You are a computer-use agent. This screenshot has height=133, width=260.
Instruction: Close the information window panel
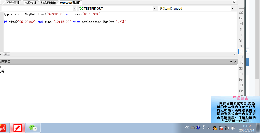(235, 61)
